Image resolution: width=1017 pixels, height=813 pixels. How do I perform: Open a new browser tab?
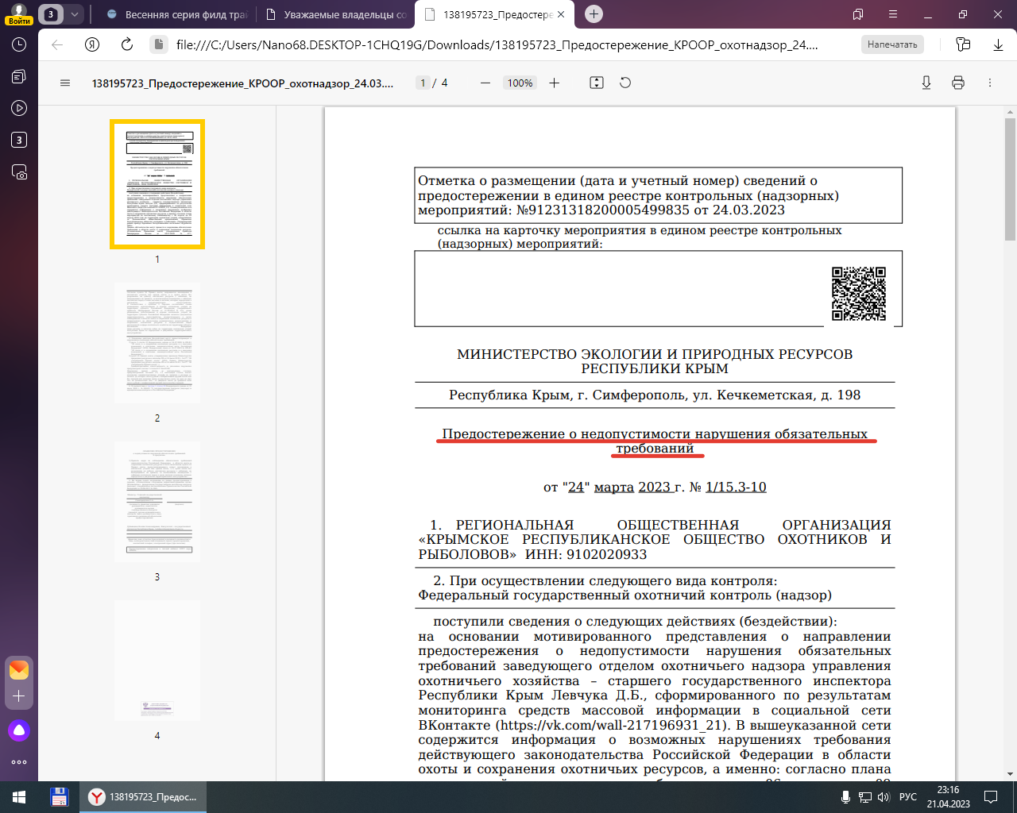(594, 14)
